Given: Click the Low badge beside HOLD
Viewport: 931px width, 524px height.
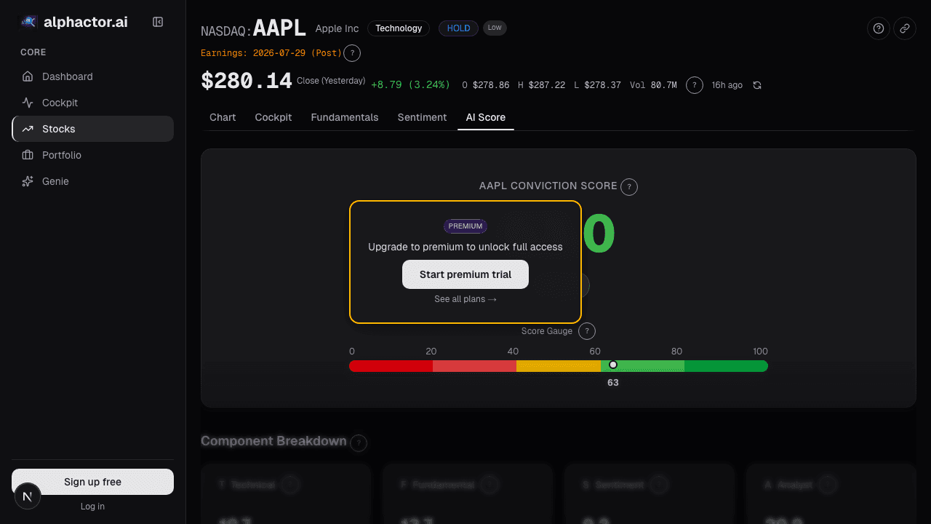Looking at the screenshot, I should (x=495, y=28).
